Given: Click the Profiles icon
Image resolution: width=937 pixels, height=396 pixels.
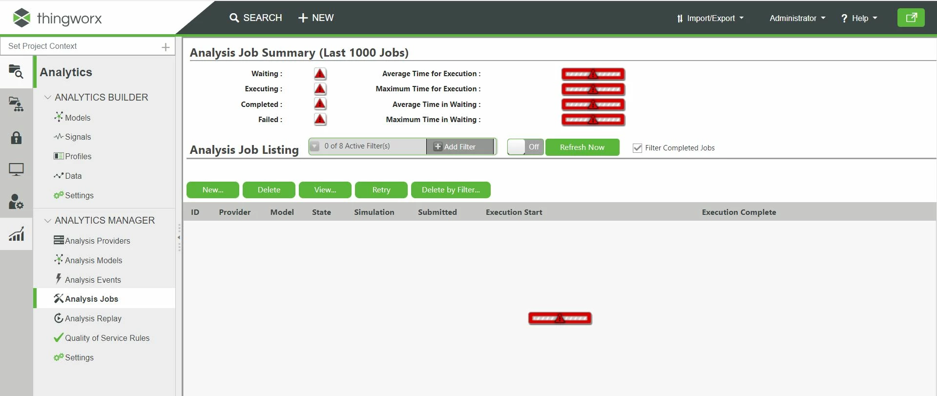Looking at the screenshot, I should coord(59,156).
